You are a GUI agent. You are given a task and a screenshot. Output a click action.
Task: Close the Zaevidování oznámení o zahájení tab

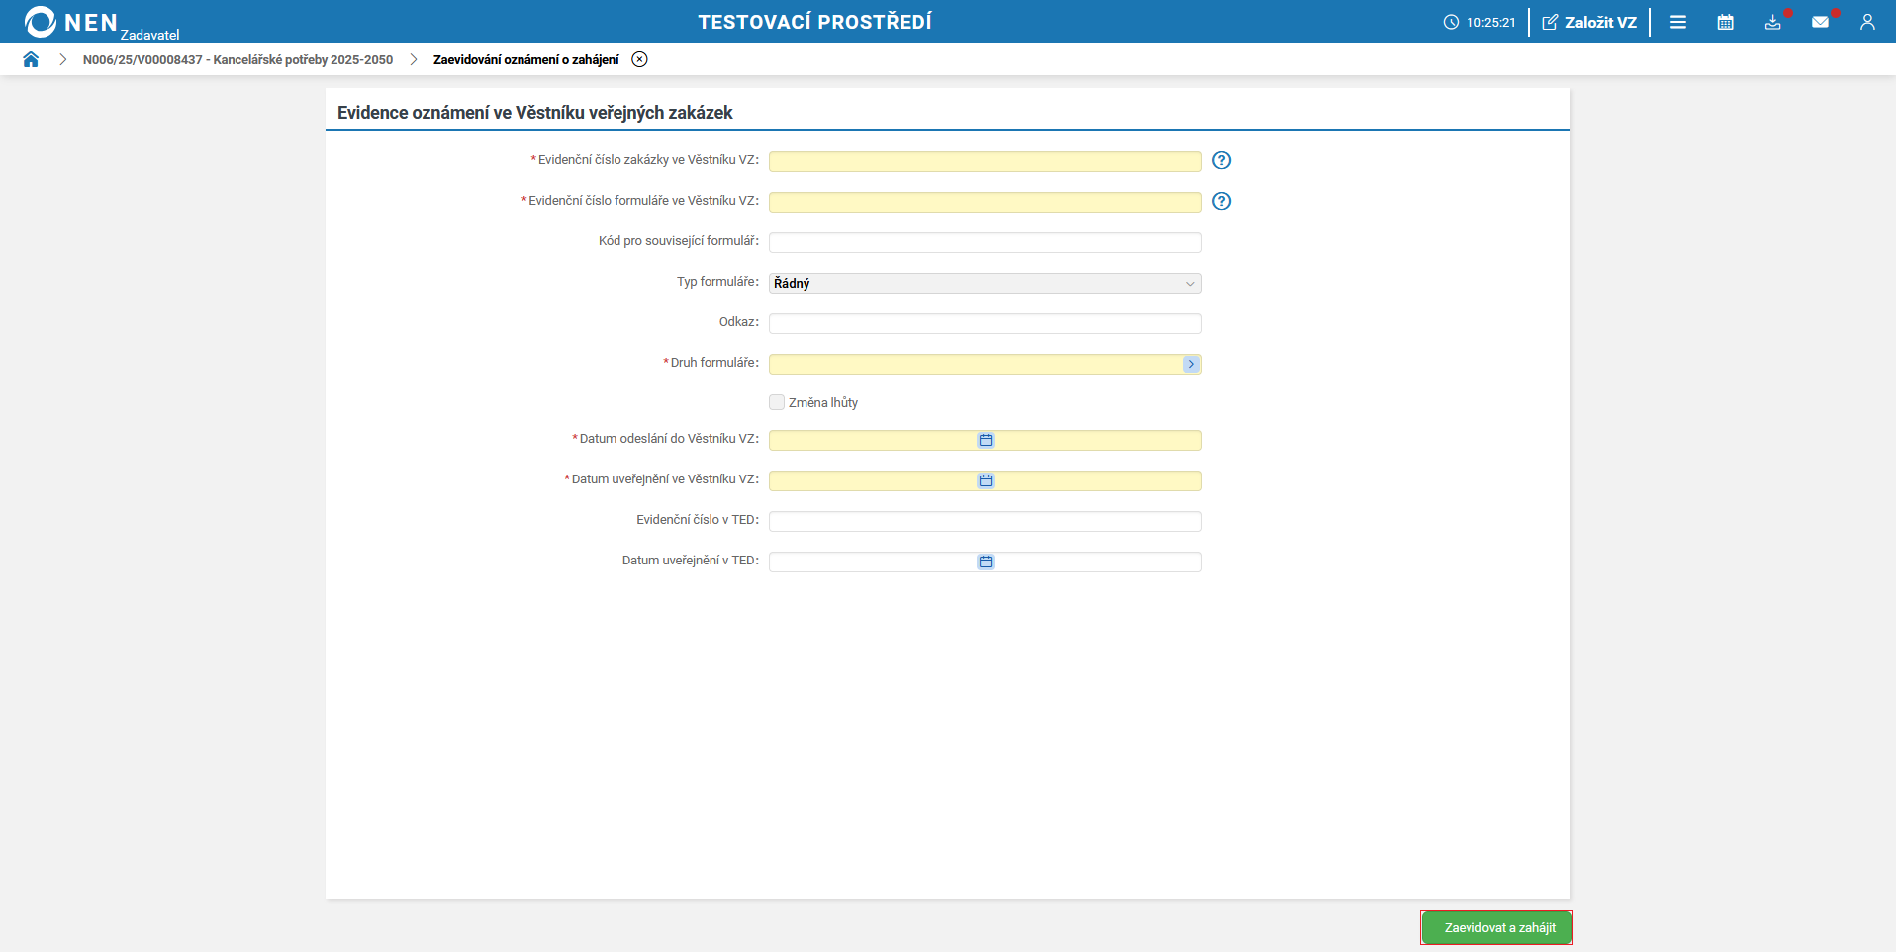point(639,59)
